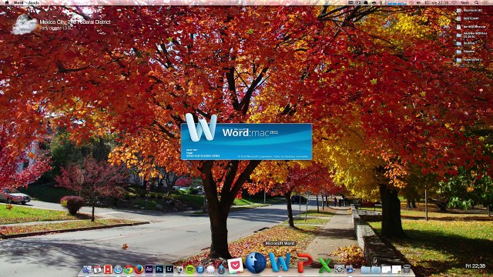
Task: Click the Word:mac 2011 splash screen
Action: tap(246, 142)
